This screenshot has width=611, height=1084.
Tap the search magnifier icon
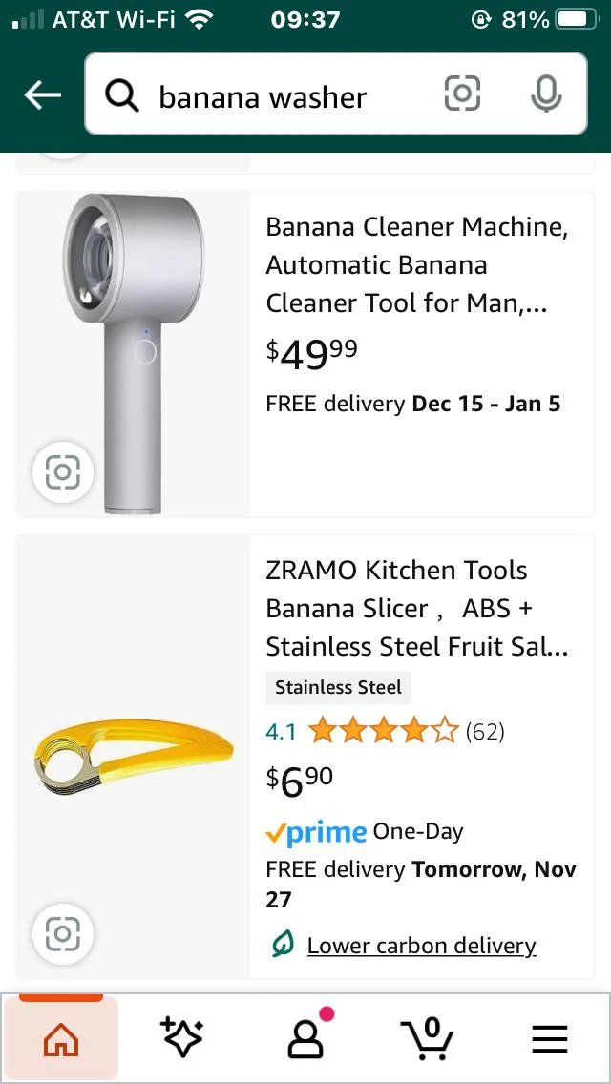122,95
